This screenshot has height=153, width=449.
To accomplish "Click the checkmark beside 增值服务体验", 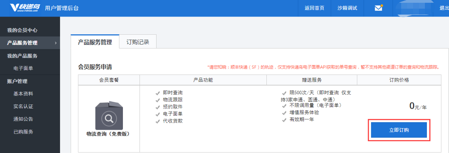I will click(x=284, y=113).
